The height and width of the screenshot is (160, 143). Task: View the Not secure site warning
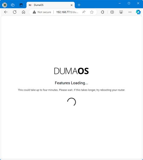click(42, 12)
